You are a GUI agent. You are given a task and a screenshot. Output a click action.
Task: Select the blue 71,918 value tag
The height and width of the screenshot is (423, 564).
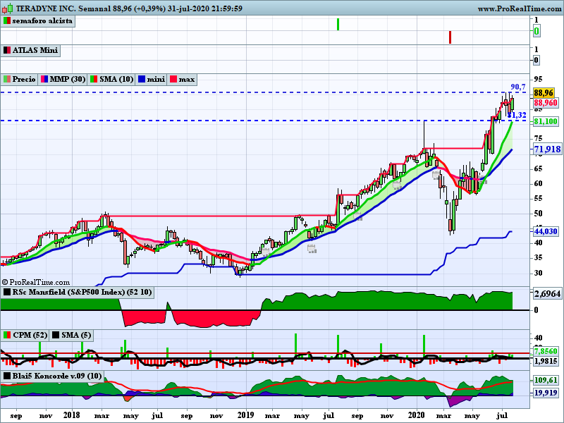547,149
